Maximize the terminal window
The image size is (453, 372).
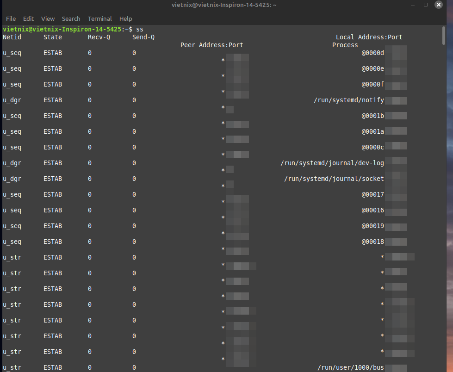(426, 5)
